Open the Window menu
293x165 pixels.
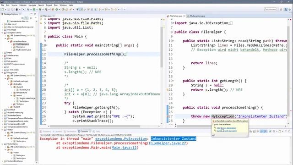click(63, 5)
